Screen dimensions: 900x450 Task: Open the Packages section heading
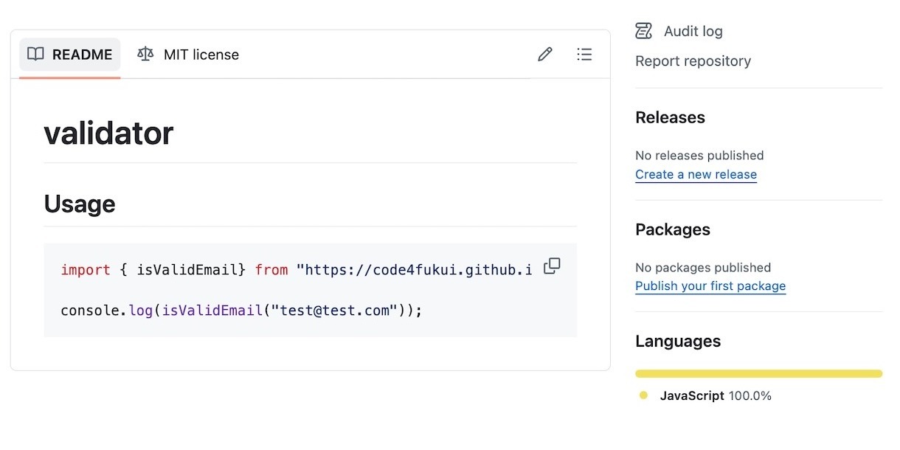[672, 229]
